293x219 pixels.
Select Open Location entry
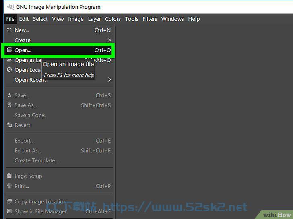click(x=59, y=70)
